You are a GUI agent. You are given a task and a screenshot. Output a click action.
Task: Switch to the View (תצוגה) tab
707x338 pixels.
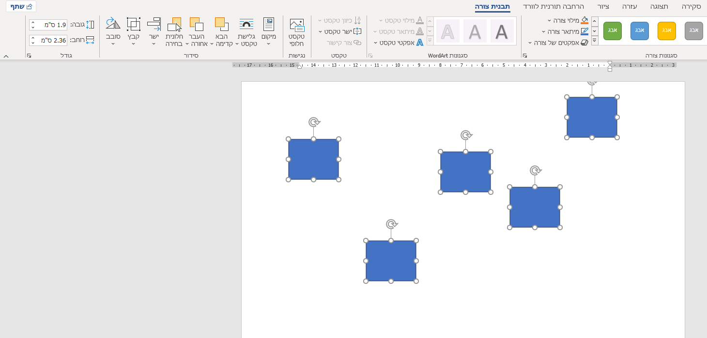click(x=659, y=7)
